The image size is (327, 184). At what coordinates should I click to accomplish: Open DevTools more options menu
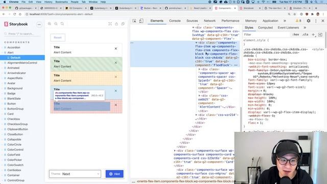[316, 21]
